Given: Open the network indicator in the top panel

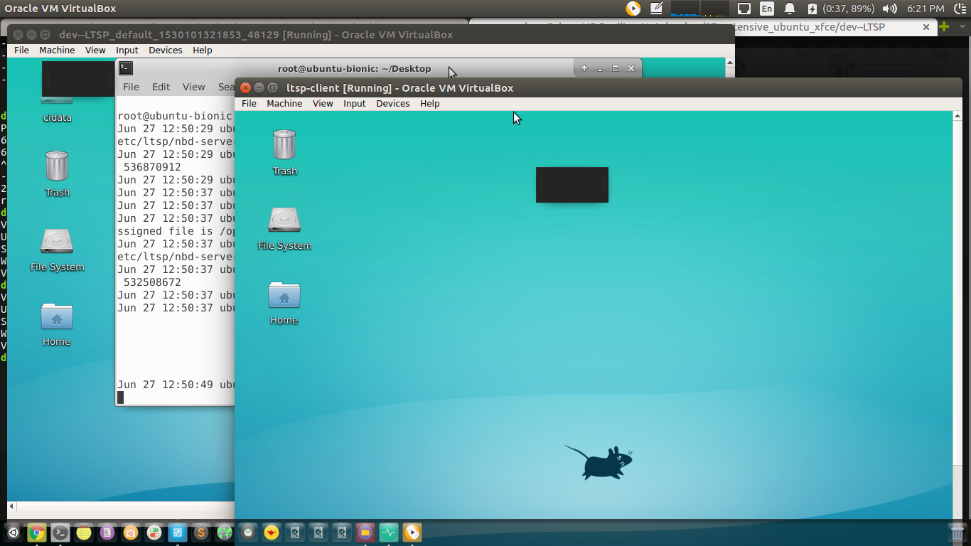Looking at the screenshot, I should (x=744, y=9).
